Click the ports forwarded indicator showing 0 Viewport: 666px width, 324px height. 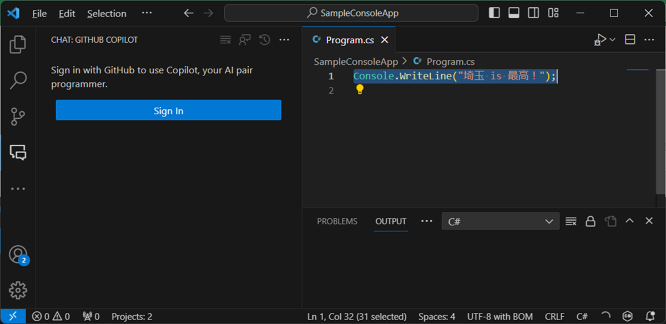[91, 317]
